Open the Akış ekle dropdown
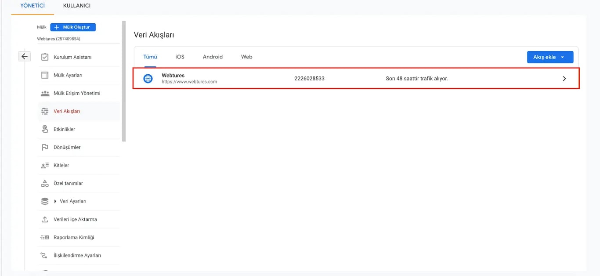The image size is (600, 276). (550, 57)
